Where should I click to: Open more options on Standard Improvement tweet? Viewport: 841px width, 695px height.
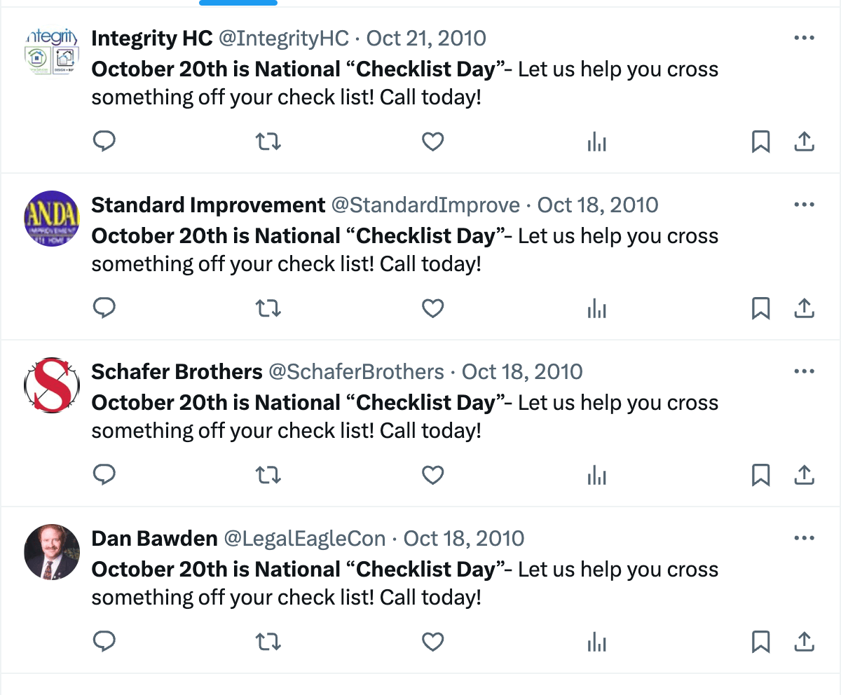coord(804,205)
